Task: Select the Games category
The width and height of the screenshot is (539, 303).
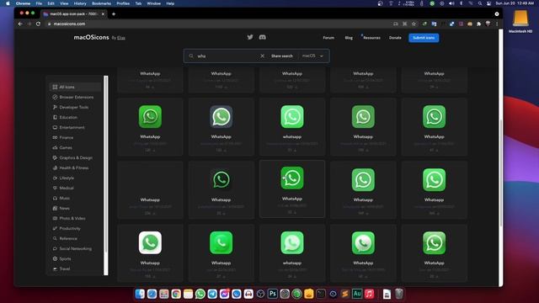Action: point(76,147)
